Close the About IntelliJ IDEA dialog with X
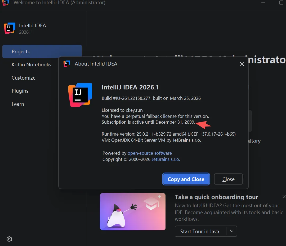 (x=242, y=64)
